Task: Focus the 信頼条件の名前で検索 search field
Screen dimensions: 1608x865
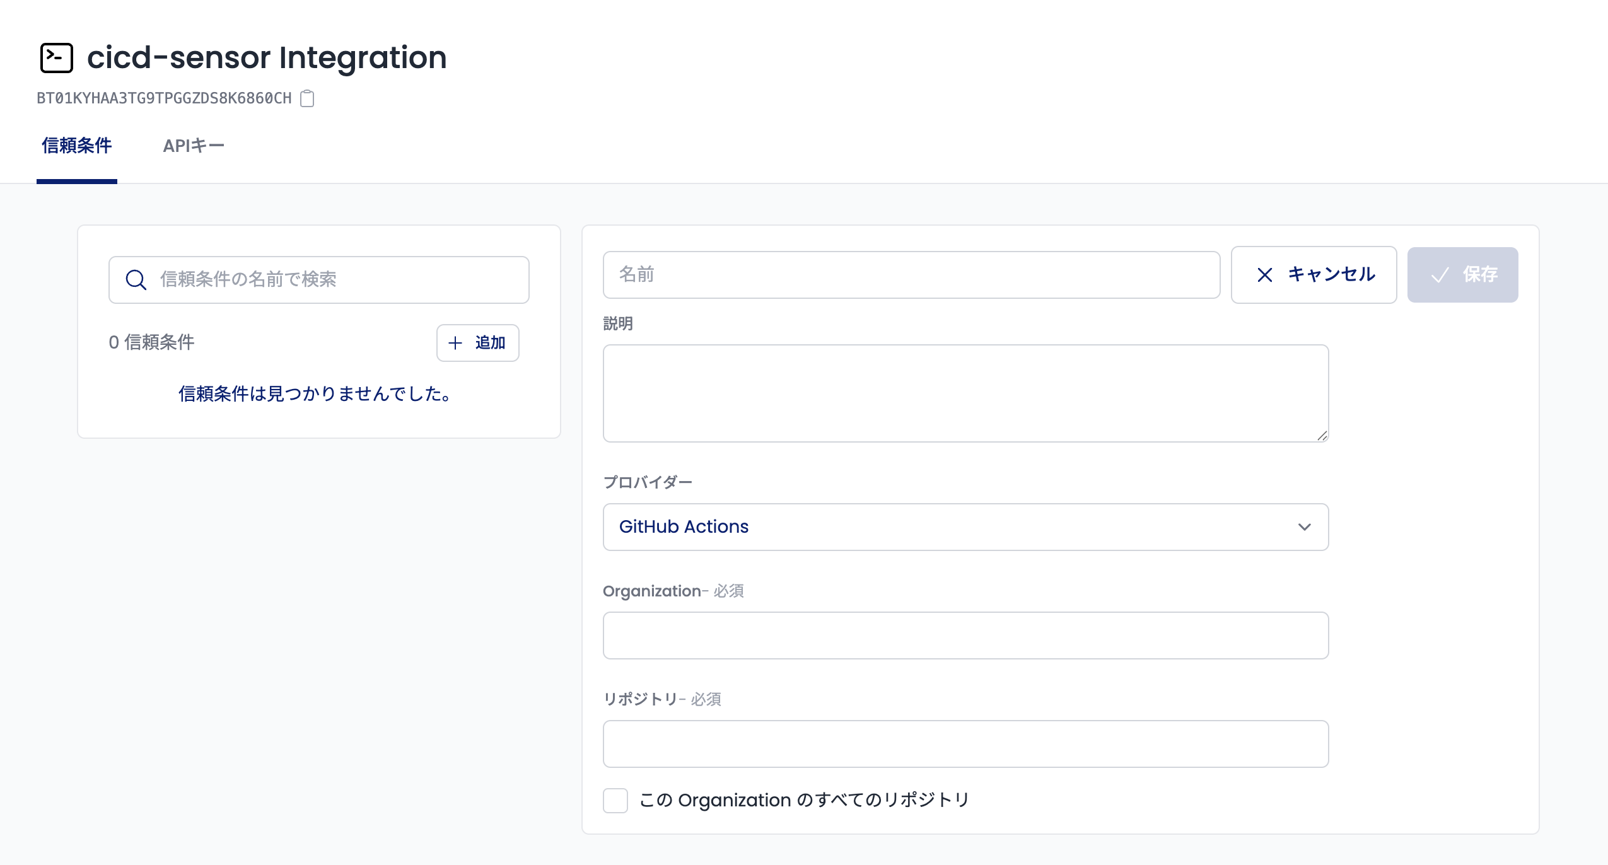Action: point(319,279)
